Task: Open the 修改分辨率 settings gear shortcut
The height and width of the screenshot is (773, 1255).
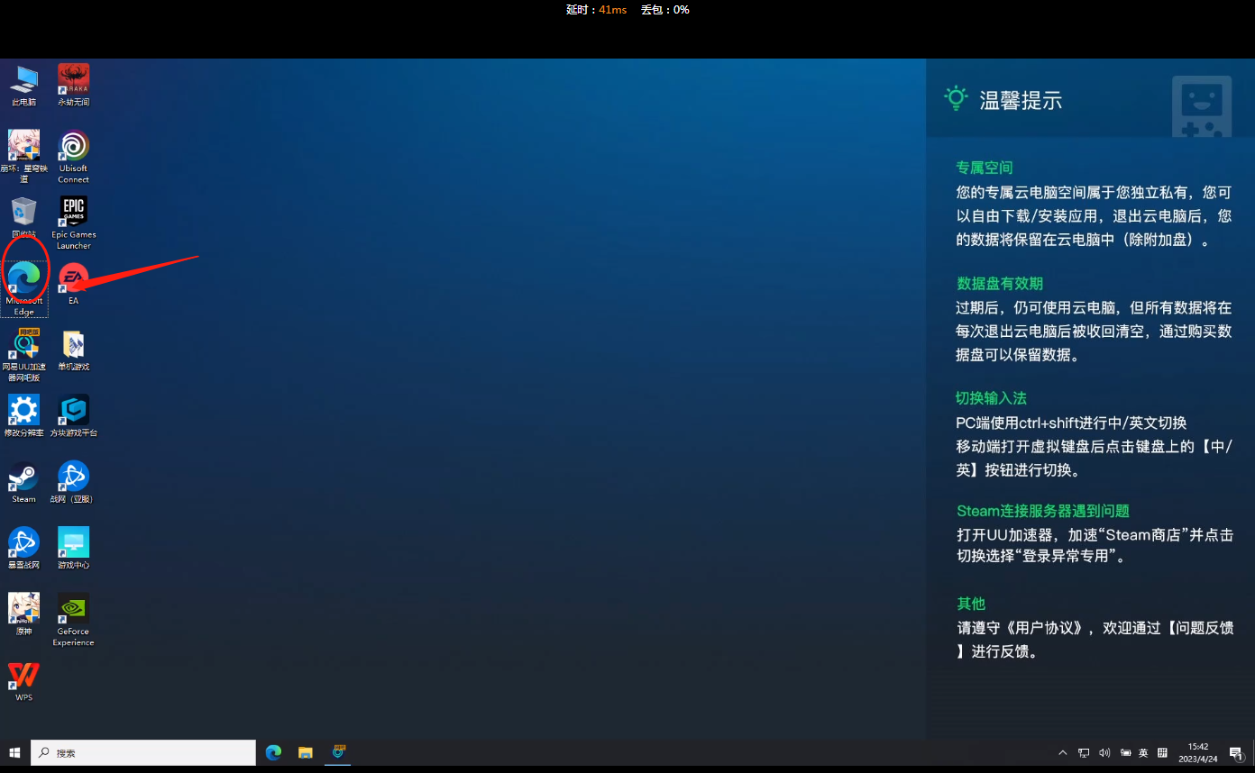Action: [23, 411]
